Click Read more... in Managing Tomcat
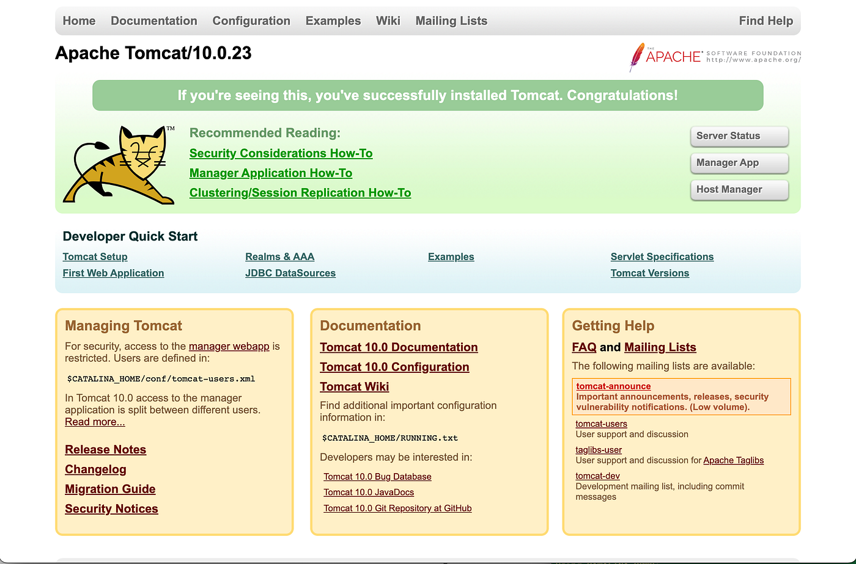The width and height of the screenshot is (856, 564). 95,422
